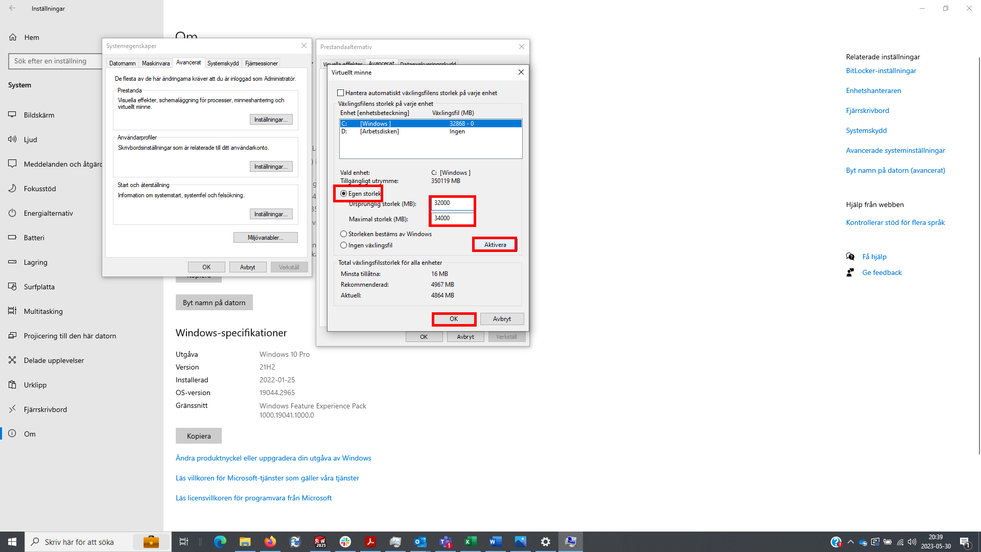Select 'Ingen växlingsfil' radio option
Screen dimensions: 981x552
point(344,245)
